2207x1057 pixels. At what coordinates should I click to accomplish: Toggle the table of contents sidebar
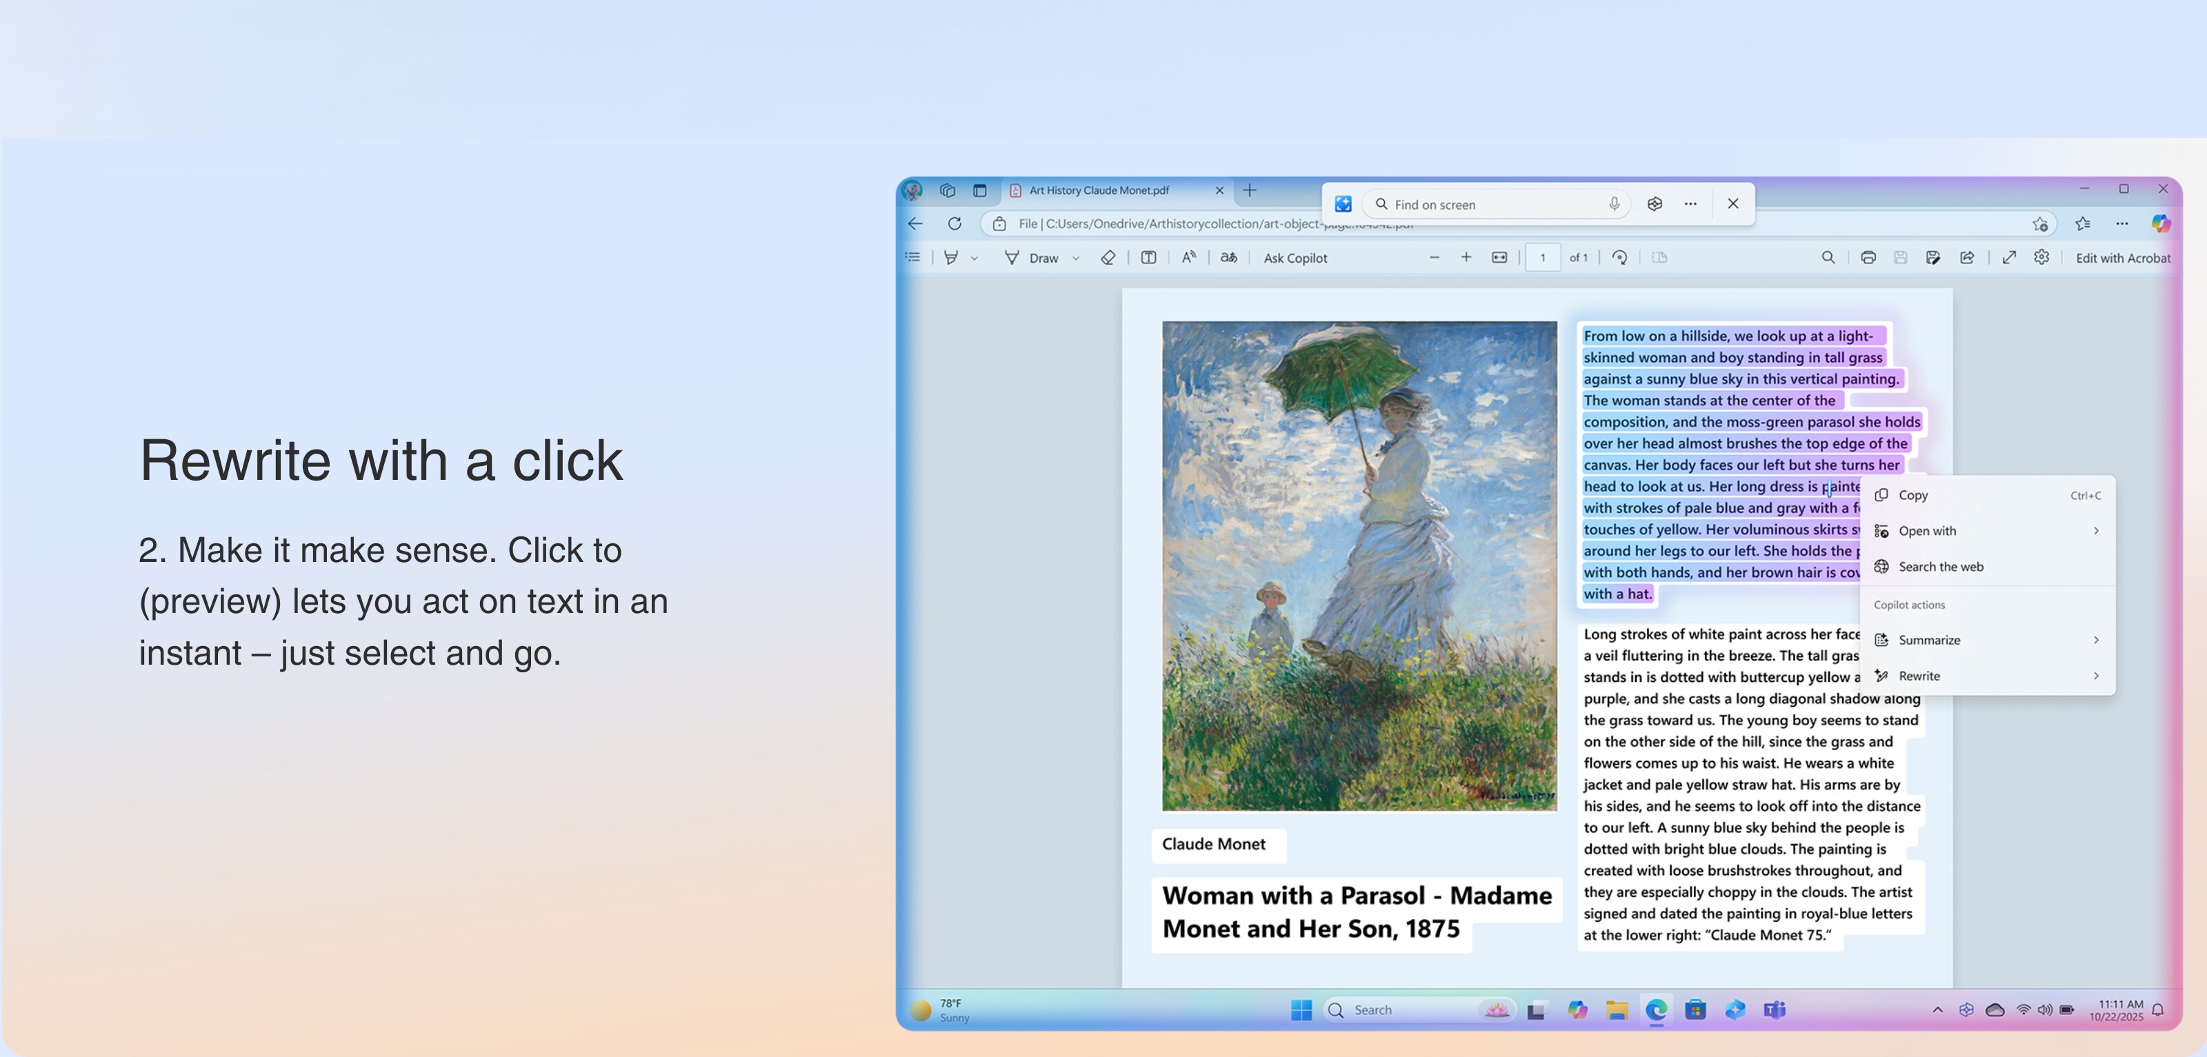[912, 258]
